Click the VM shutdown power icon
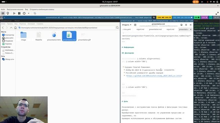This screenshot has width=220, height=123. pyautogui.click(x=24, y=13)
